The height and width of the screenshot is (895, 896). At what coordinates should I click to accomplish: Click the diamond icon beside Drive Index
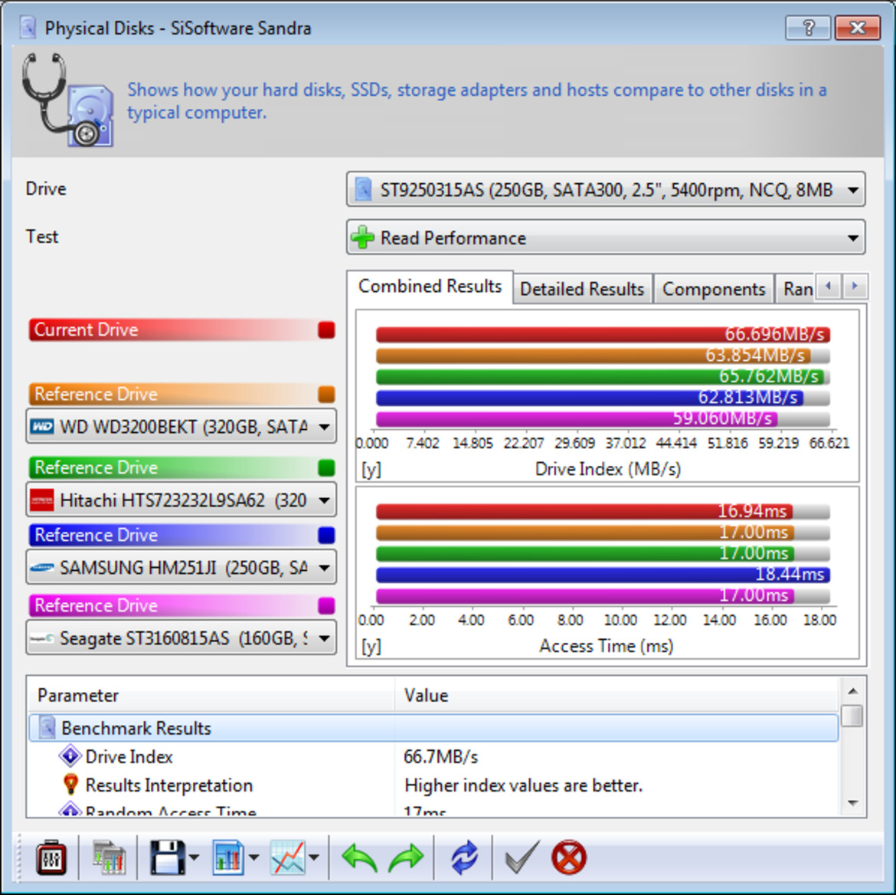tap(70, 756)
